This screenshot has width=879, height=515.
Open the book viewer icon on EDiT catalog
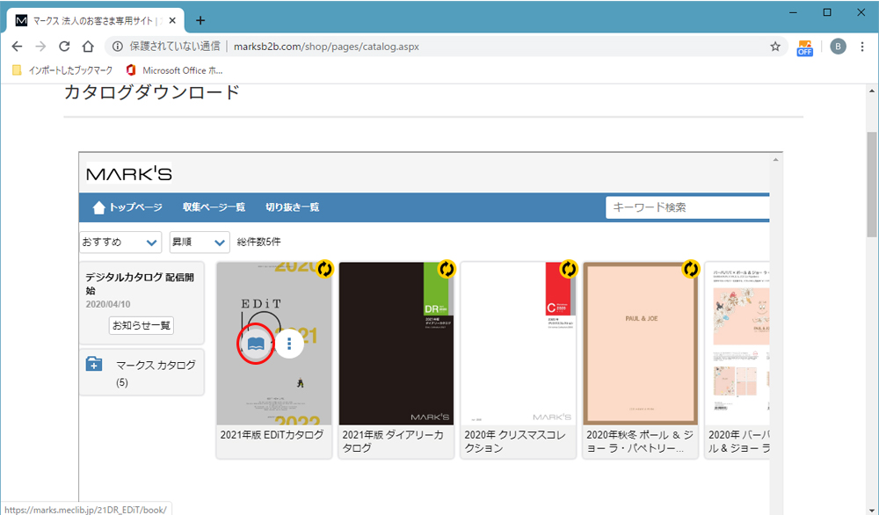point(256,343)
